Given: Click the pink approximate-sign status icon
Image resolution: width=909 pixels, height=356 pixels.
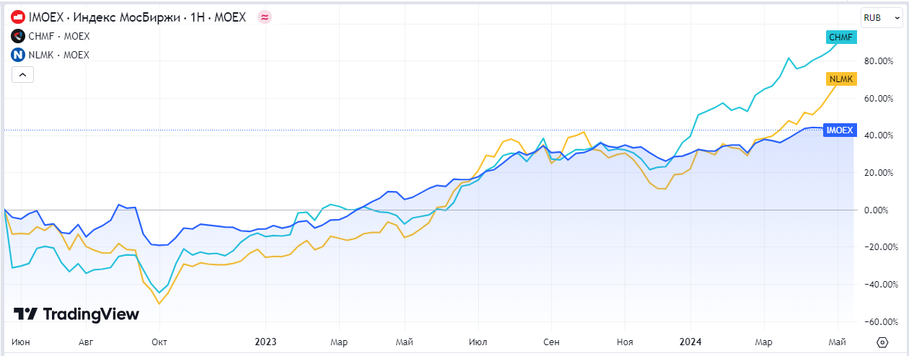Looking at the screenshot, I should pyautogui.click(x=265, y=17).
